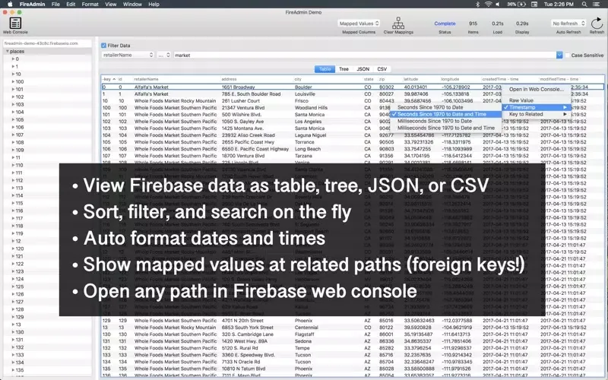Open the No Refresh auto-refresh dropdown

567,24
